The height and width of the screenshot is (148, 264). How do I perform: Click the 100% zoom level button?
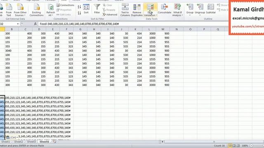245,146
